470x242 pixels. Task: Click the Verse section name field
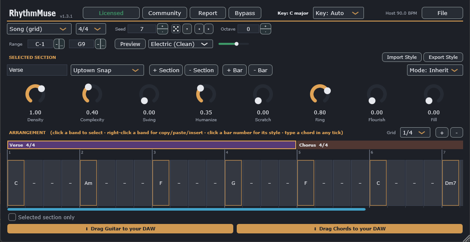point(37,70)
